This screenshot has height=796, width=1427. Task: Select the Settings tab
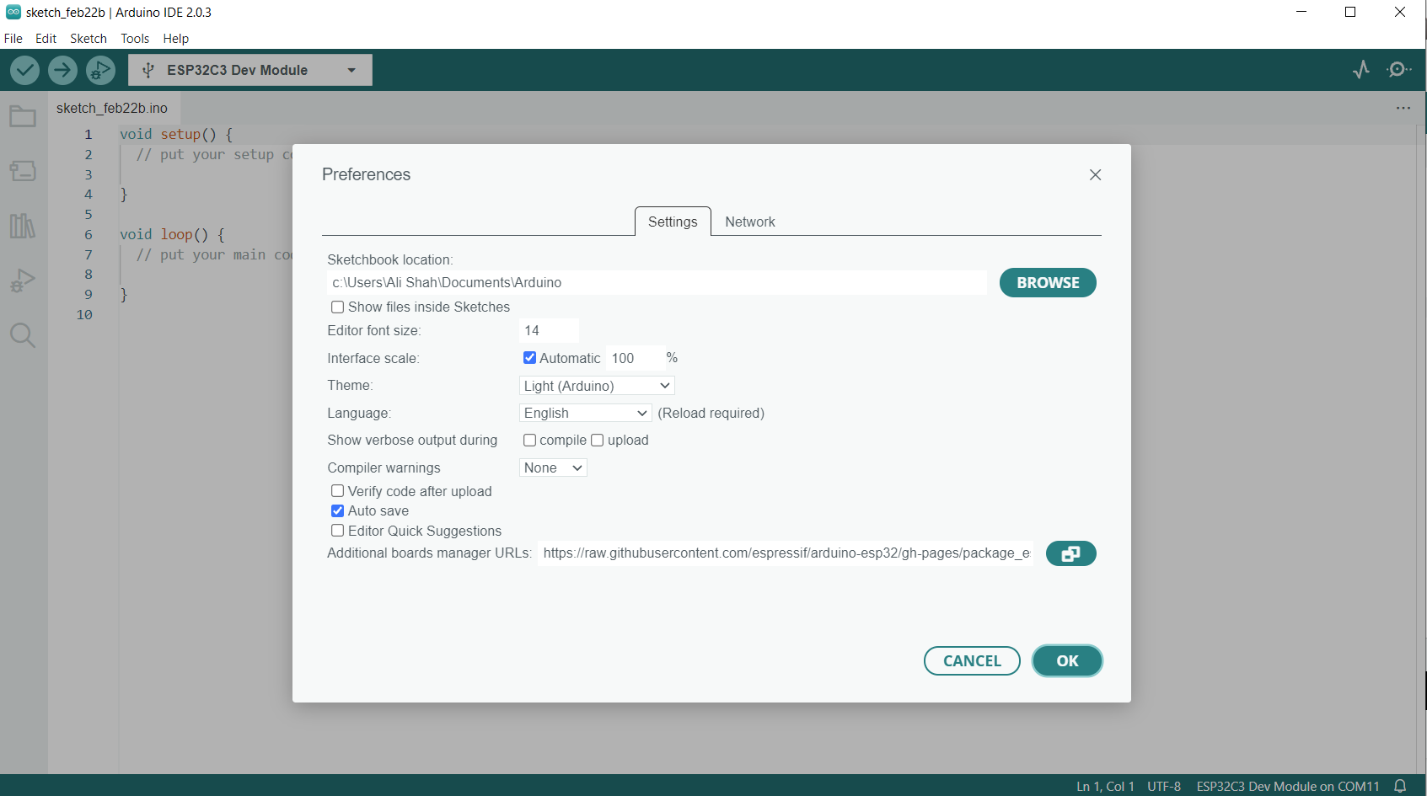point(673,222)
